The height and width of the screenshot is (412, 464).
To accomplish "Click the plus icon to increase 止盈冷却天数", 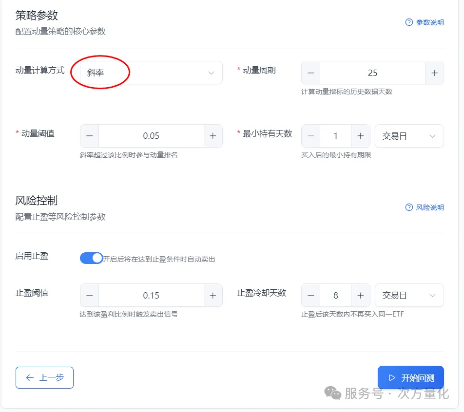I will click(x=361, y=295).
